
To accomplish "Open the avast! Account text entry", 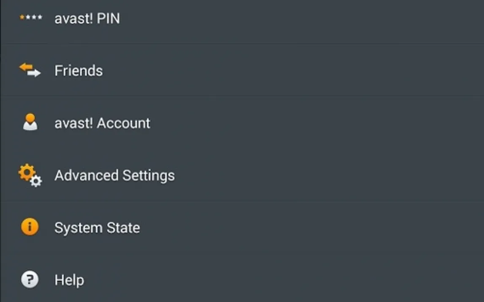I will [x=102, y=123].
